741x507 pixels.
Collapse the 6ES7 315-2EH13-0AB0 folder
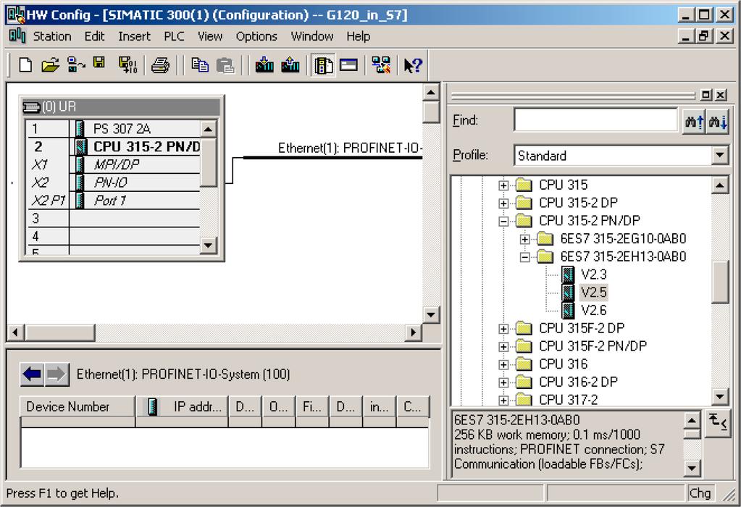pos(524,257)
